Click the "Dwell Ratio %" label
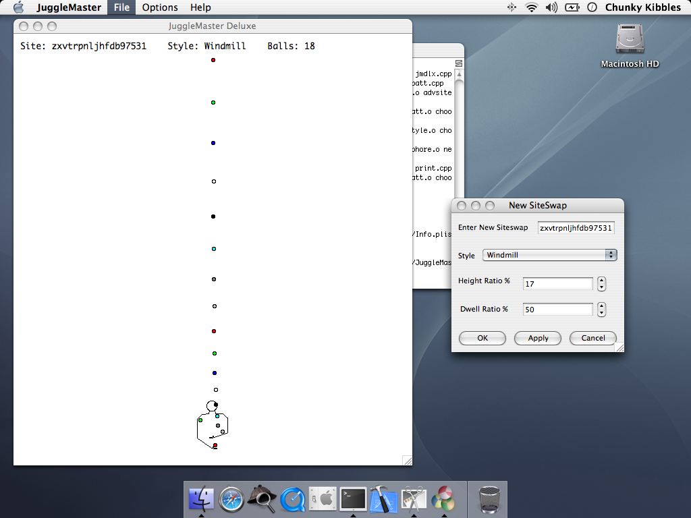Viewport: 691px width, 518px height. click(484, 309)
